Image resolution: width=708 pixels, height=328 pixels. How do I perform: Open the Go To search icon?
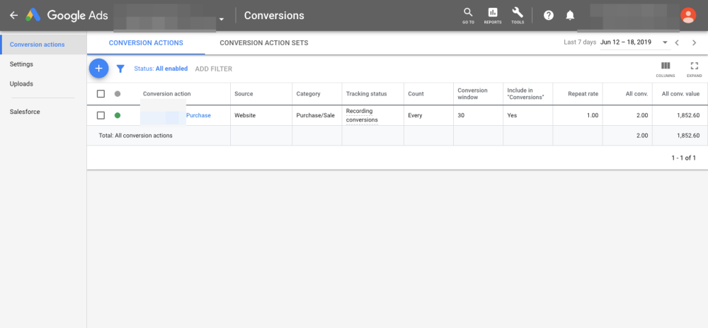pos(468,15)
